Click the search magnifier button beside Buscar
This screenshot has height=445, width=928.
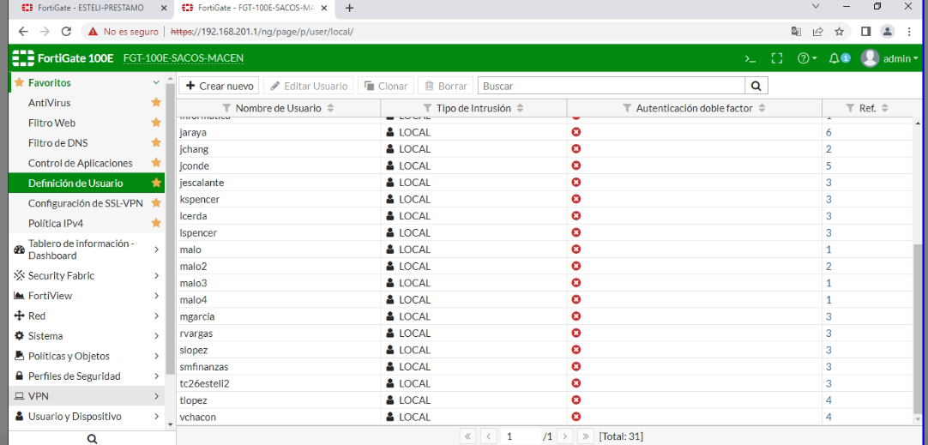[x=756, y=86]
